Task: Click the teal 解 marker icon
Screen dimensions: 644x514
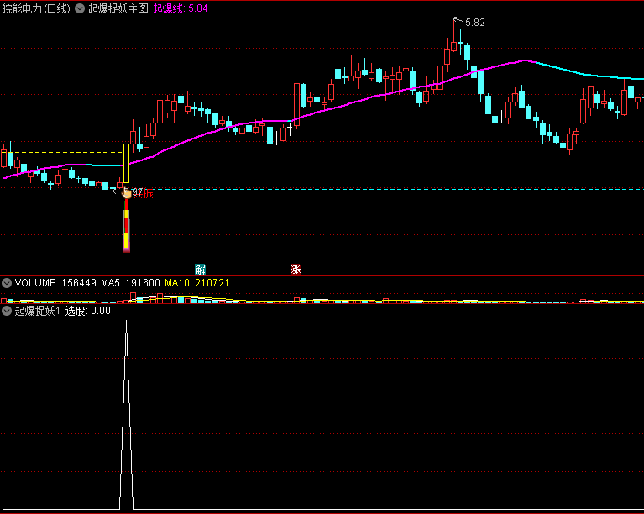Action: 200,270
